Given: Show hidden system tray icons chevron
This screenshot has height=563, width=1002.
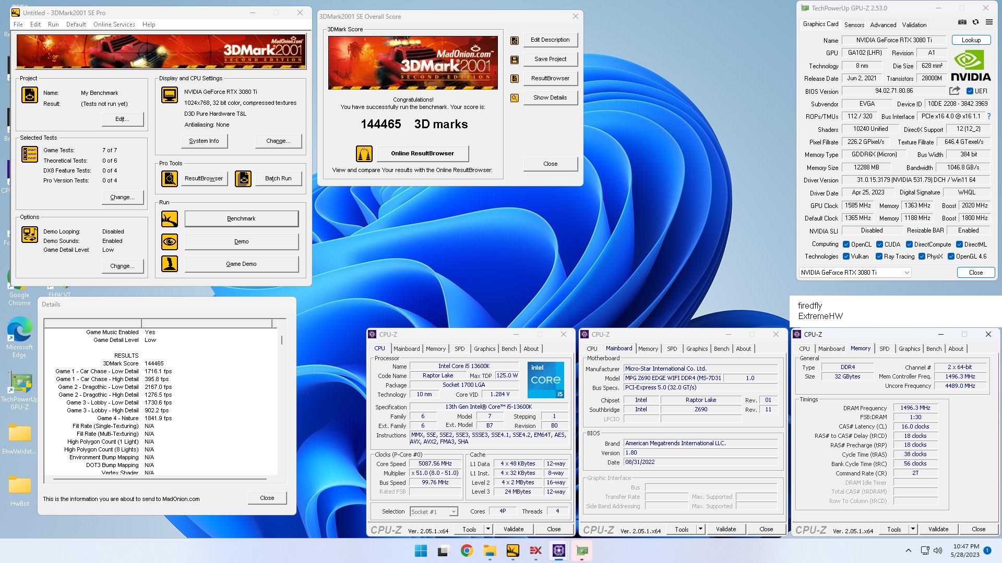Looking at the screenshot, I should click(908, 550).
